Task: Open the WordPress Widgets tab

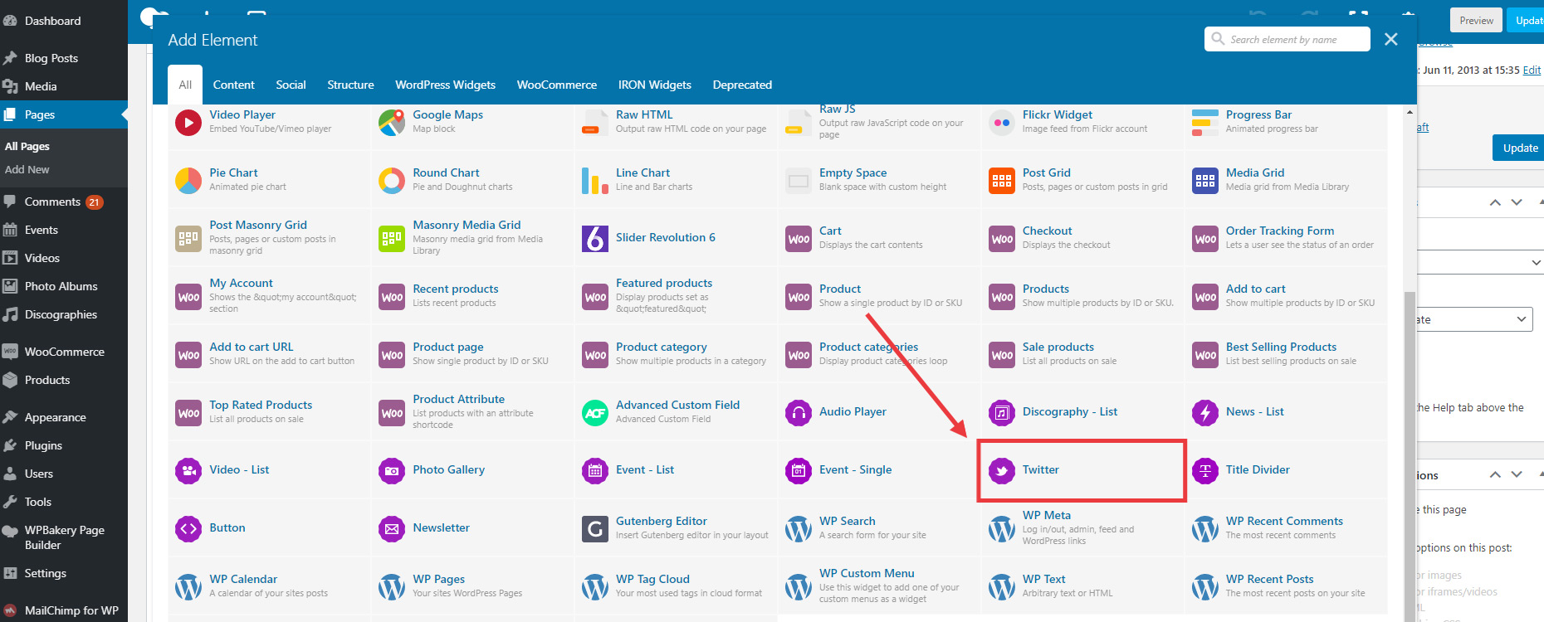Action: (445, 85)
